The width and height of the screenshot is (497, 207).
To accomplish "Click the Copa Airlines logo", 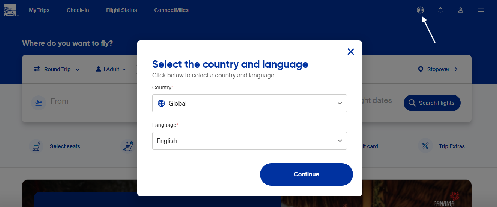I will coord(11,10).
